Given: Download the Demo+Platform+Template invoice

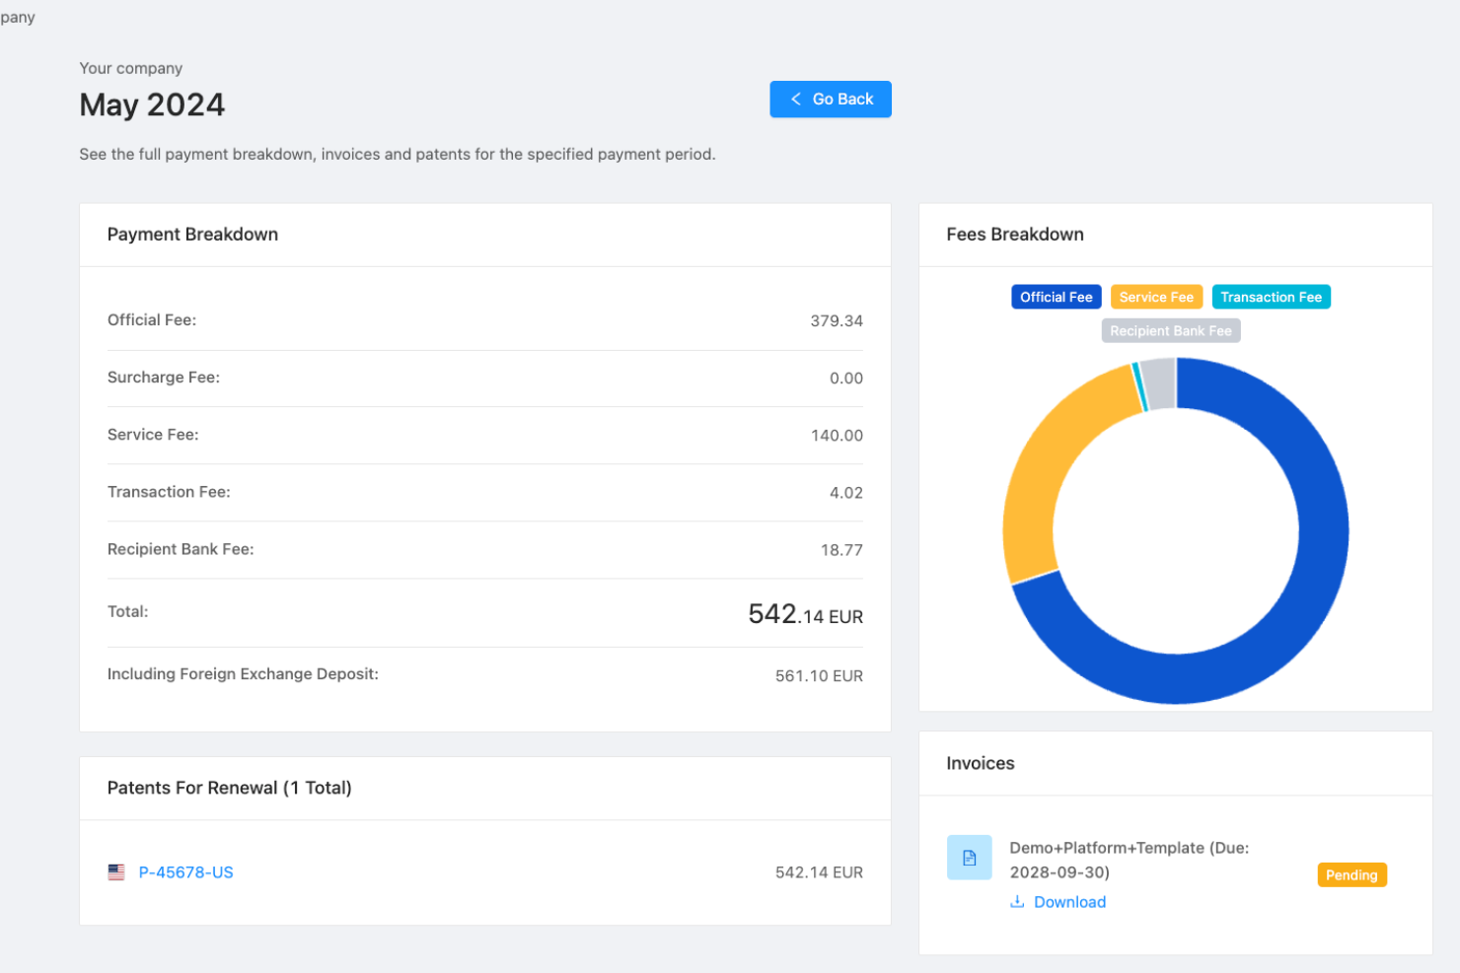Looking at the screenshot, I should tap(1068, 902).
